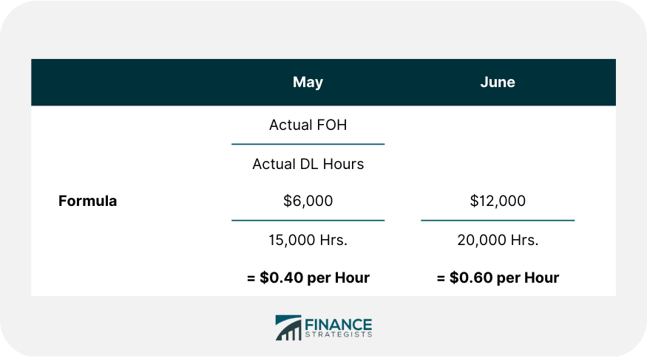Click the Formula row label

pyautogui.click(x=87, y=201)
